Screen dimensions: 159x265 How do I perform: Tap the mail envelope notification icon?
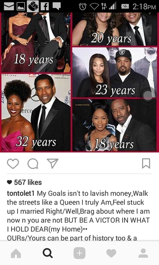9,6
